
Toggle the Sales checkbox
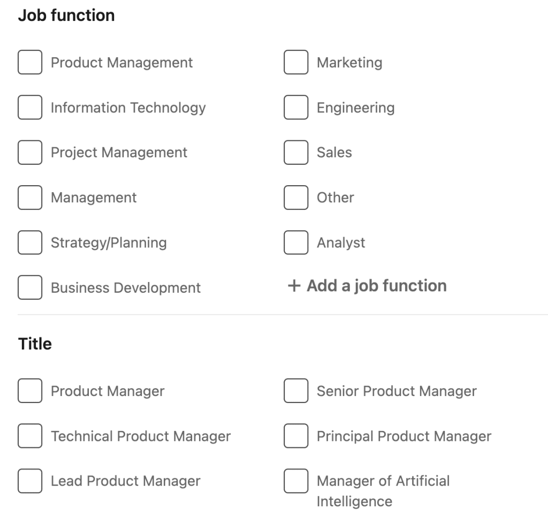click(x=296, y=153)
